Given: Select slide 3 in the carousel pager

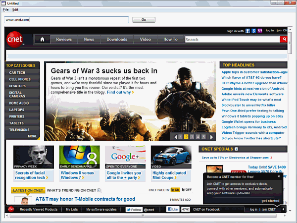Looking at the screenshot, I should [192, 137].
